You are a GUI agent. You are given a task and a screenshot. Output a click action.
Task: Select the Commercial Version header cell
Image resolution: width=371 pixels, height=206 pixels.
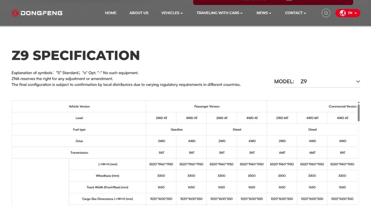tap(342, 106)
